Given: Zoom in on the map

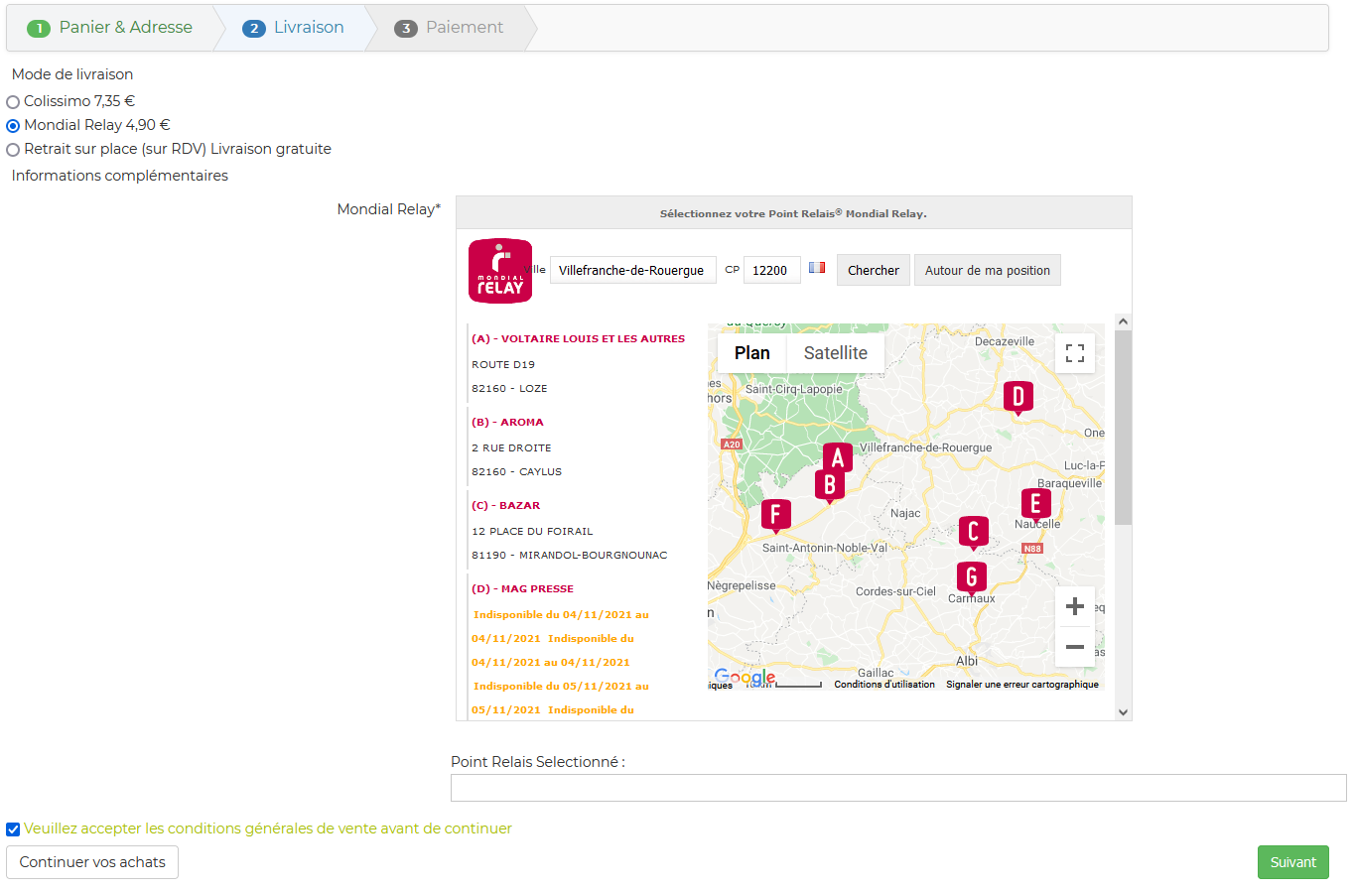Looking at the screenshot, I should (x=1074, y=606).
